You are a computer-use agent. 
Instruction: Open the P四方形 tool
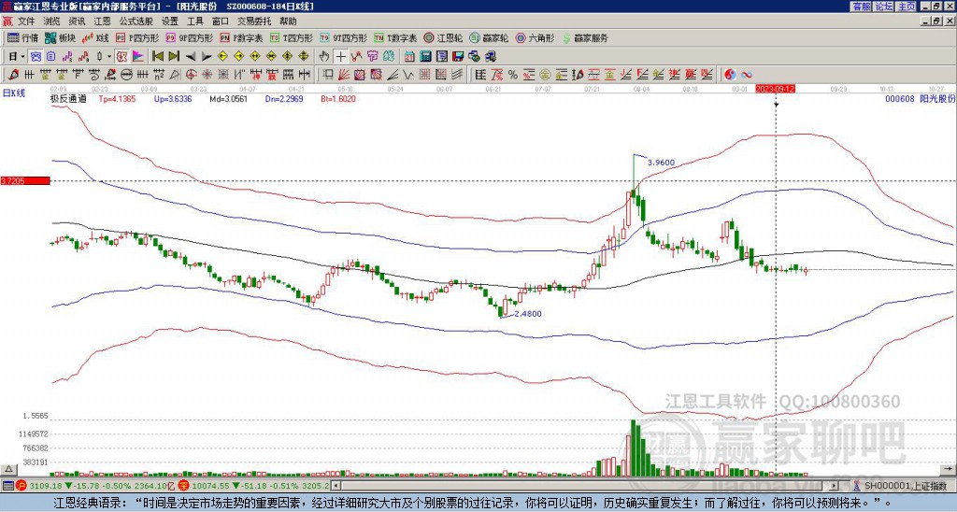coord(138,37)
